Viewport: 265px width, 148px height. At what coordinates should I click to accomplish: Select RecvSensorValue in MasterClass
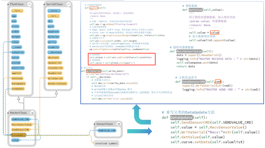[21, 124]
